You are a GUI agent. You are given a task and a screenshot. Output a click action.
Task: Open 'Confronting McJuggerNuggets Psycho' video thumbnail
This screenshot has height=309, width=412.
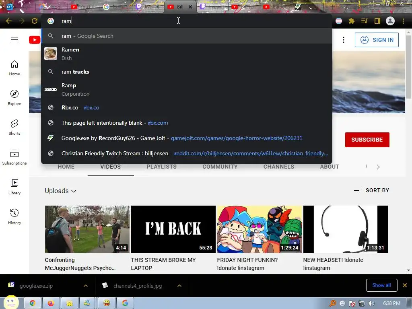87,229
